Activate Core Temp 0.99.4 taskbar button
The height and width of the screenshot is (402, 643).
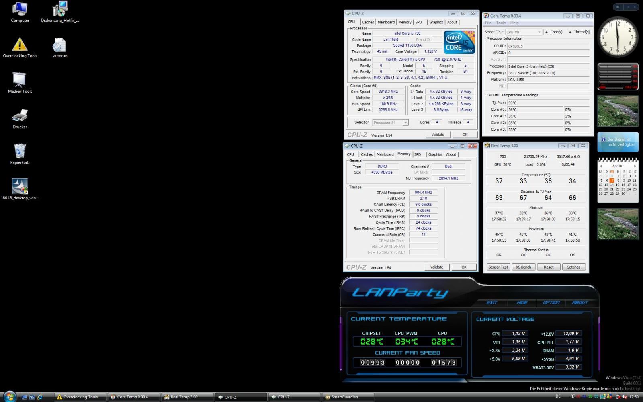coord(134,397)
